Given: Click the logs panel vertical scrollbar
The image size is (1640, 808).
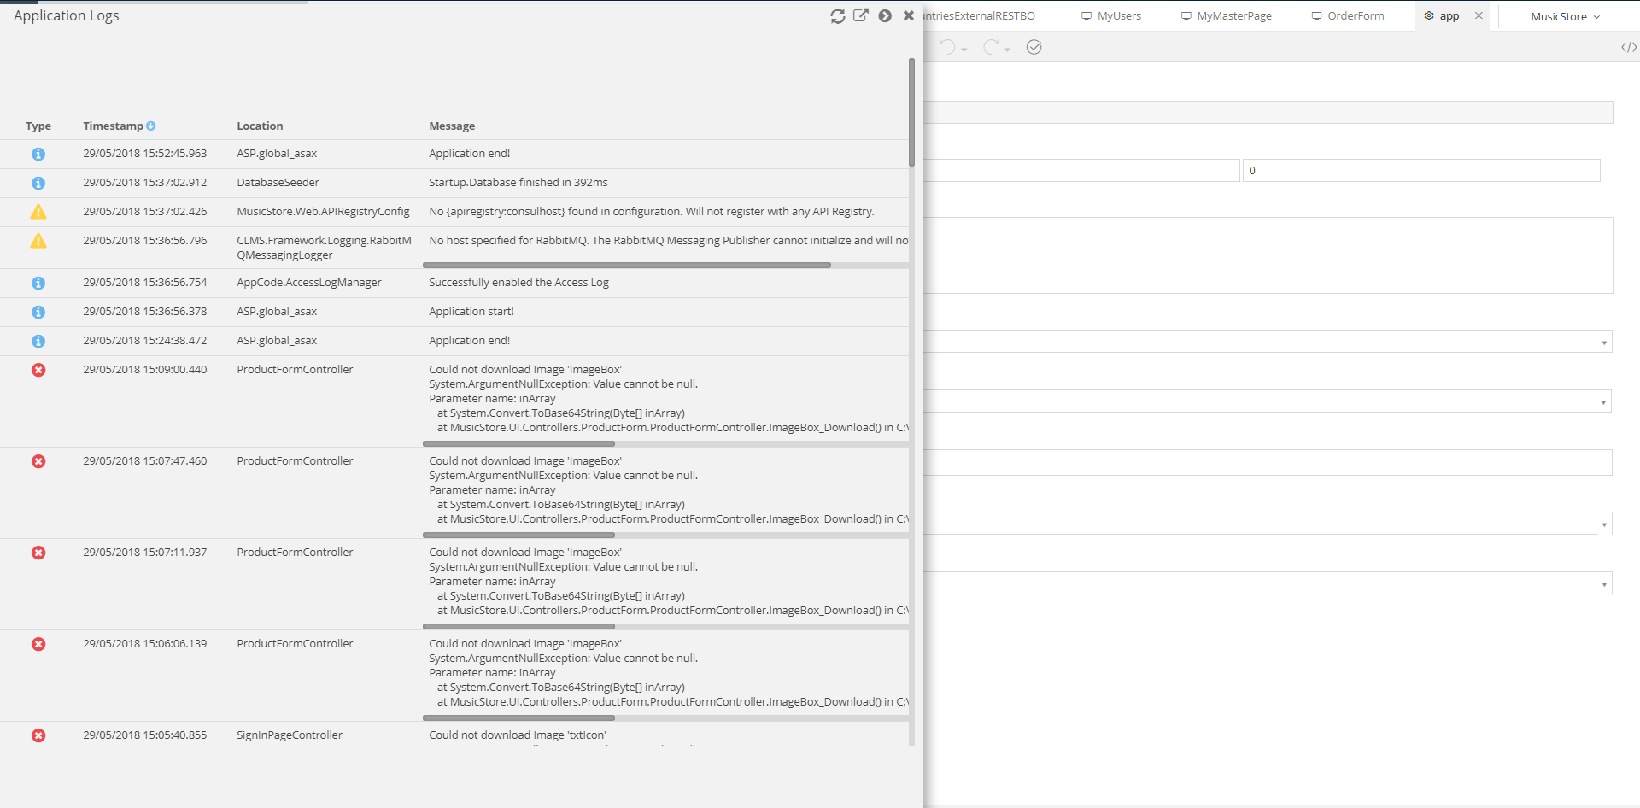Looking at the screenshot, I should click(x=911, y=111).
